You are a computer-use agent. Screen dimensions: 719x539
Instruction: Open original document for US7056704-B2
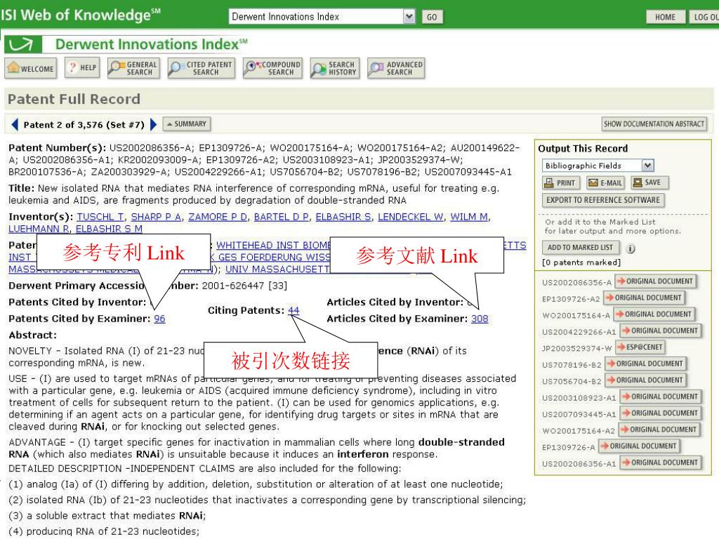645,380
